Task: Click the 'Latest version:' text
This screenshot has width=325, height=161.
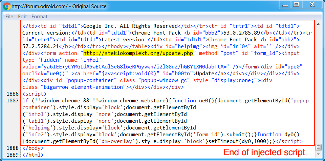Action: [x=124, y=40]
